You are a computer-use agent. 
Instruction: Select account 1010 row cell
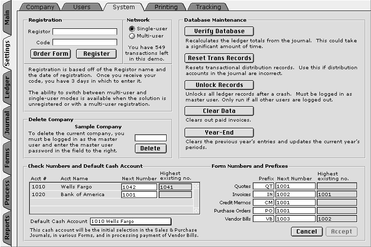pyautogui.click(x=39, y=187)
